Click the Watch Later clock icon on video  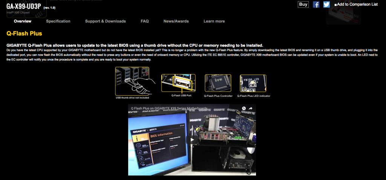(x=244, y=108)
